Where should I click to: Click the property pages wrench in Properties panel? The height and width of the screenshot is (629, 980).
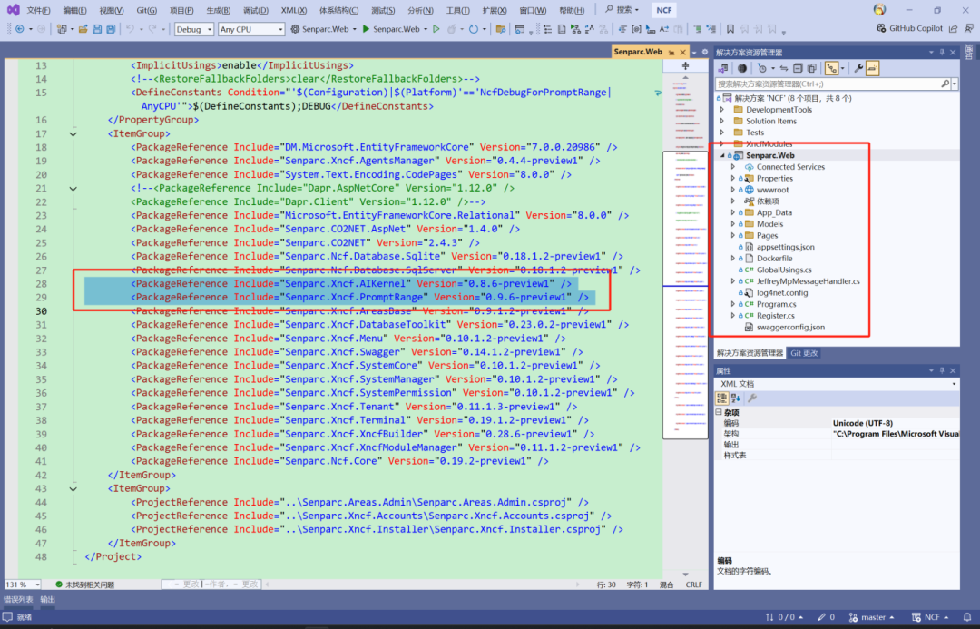[x=752, y=398]
